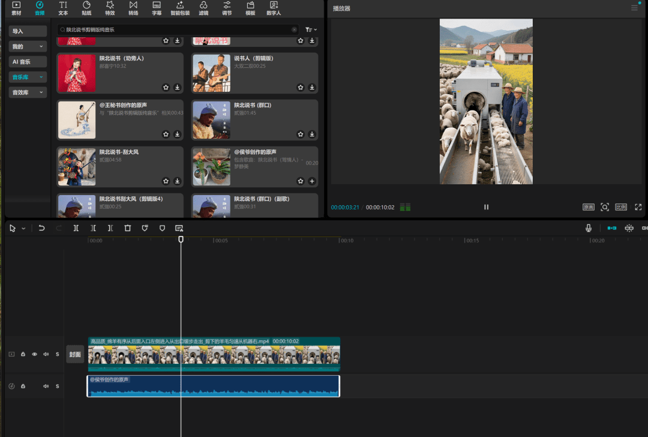The width and height of the screenshot is (648, 437).
Task: Open the pointer tool mode dropdown
Action: [23, 228]
